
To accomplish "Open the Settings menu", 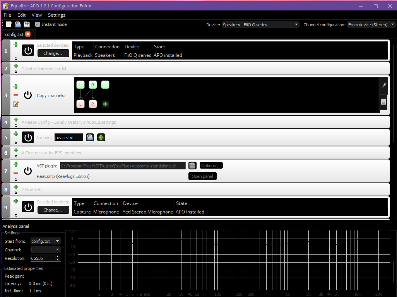I will click(x=56, y=15).
